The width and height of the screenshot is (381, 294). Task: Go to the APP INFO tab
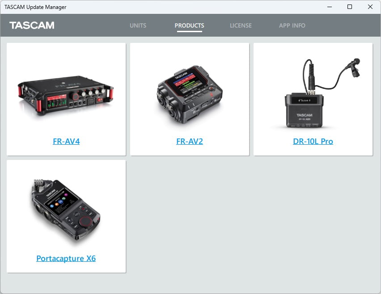292,25
